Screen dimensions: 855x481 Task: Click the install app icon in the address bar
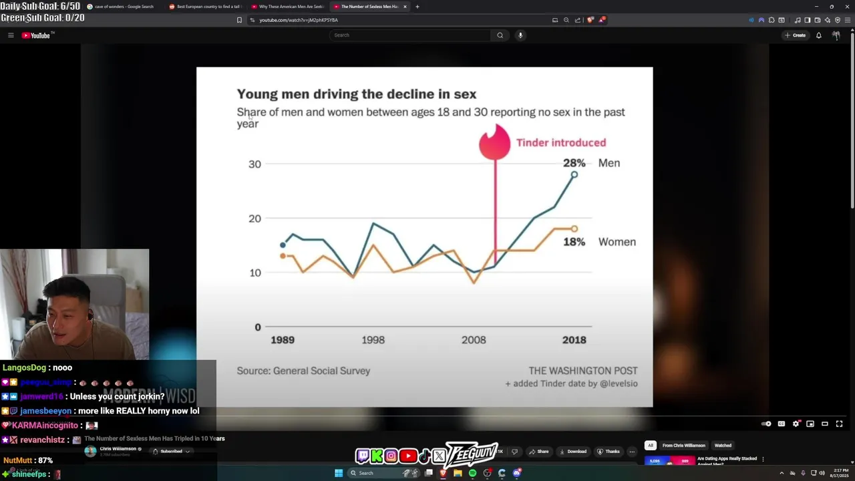[x=555, y=20]
